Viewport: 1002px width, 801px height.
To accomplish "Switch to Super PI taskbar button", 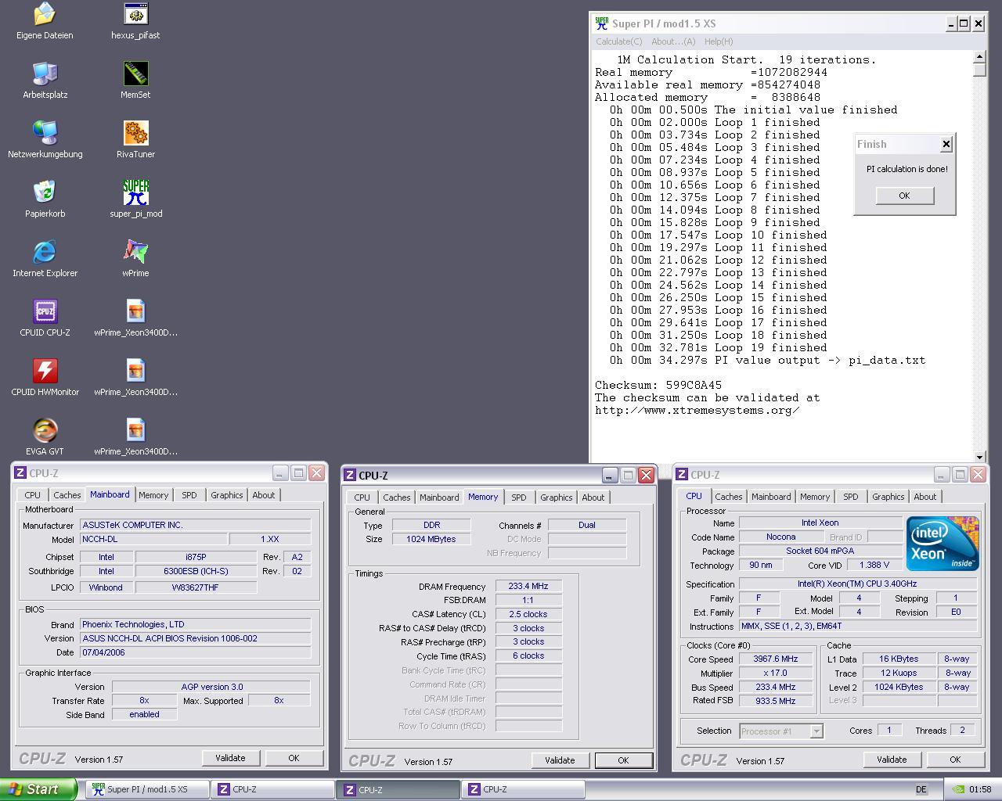I will pyautogui.click(x=148, y=789).
